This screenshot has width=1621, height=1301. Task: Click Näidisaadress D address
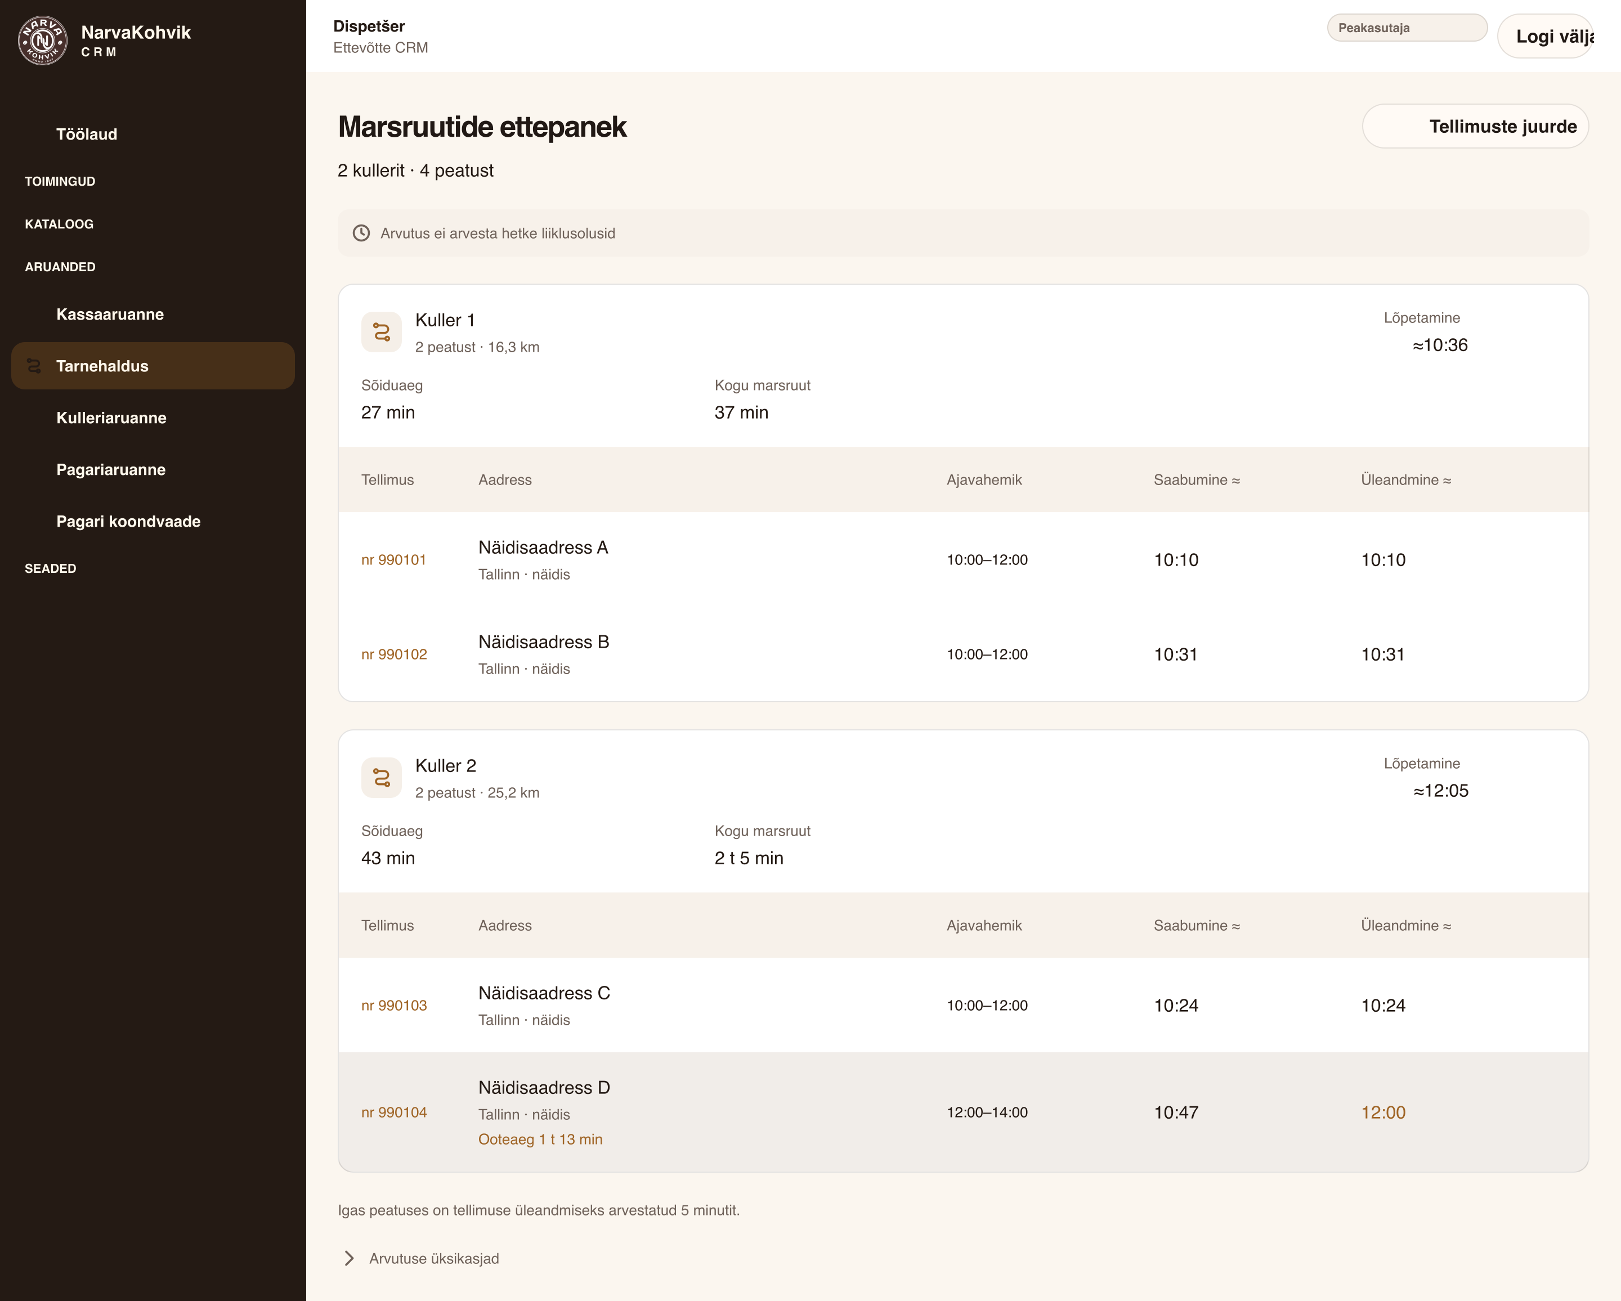pos(544,1088)
